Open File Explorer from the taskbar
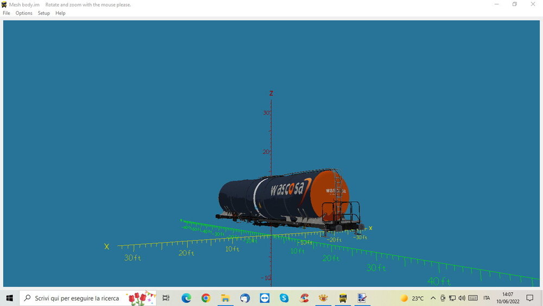This screenshot has width=543, height=306. click(225, 298)
